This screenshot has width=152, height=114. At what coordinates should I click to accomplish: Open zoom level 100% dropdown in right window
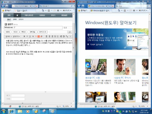147,106
